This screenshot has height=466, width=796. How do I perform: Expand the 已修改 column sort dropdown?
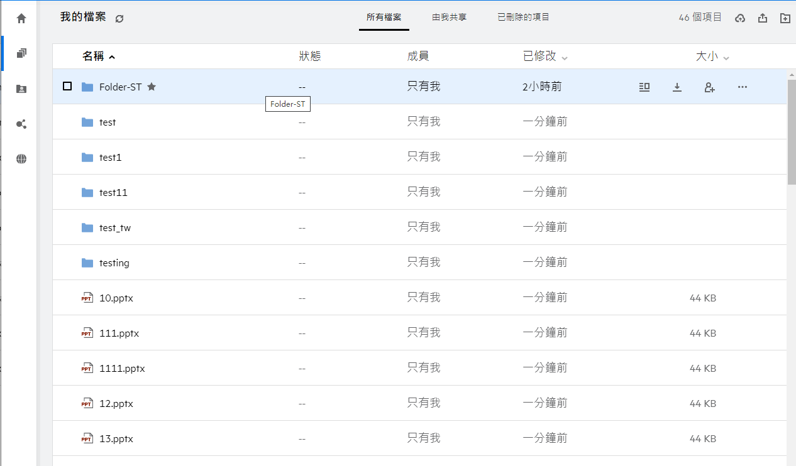pyautogui.click(x=565, y=58)
